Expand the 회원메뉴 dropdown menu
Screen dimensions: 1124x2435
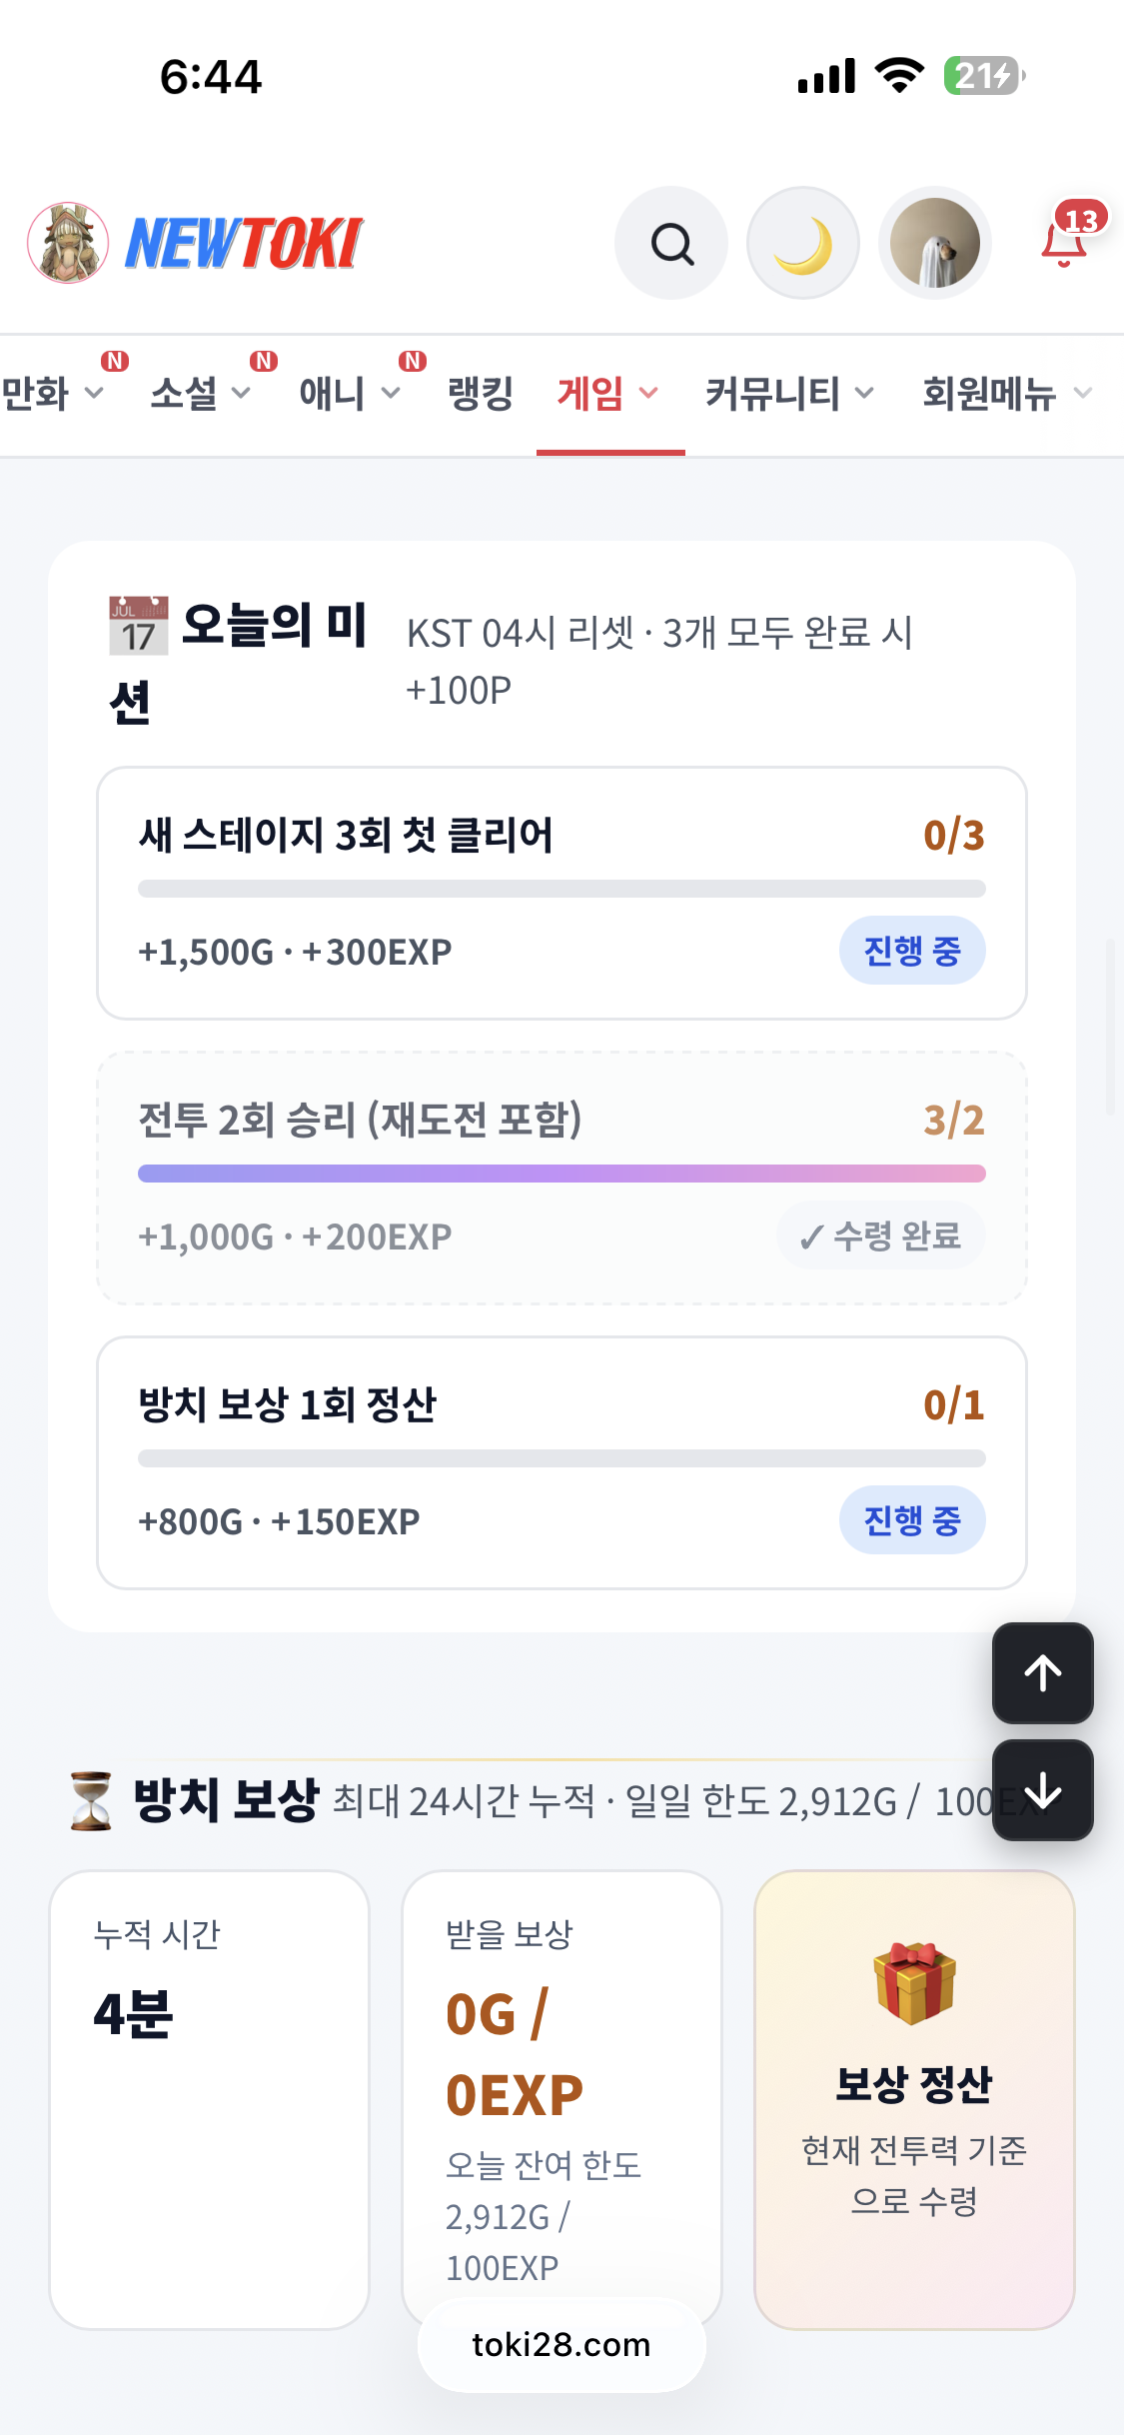pos(1007,394)
